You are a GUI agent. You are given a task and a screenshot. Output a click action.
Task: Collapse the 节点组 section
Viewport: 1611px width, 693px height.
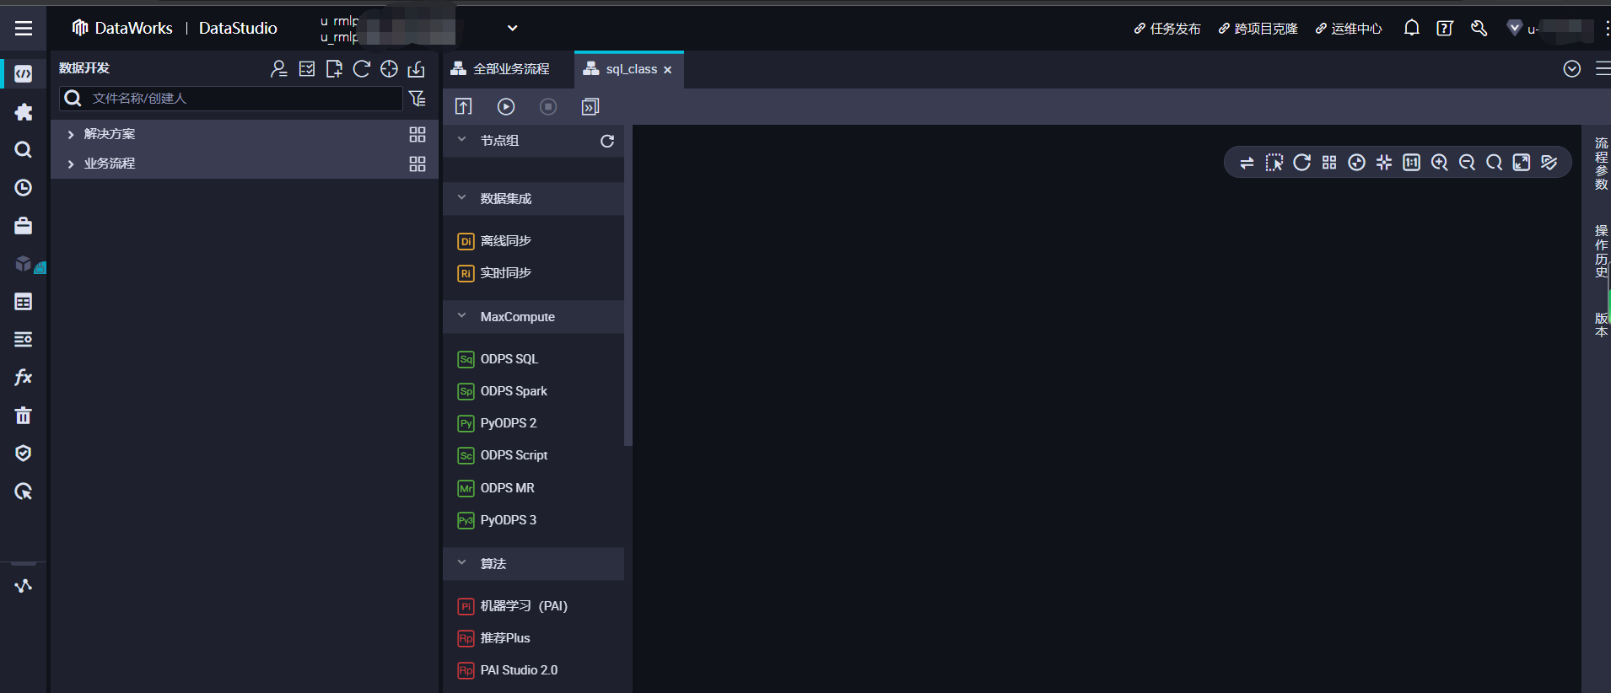461,140
